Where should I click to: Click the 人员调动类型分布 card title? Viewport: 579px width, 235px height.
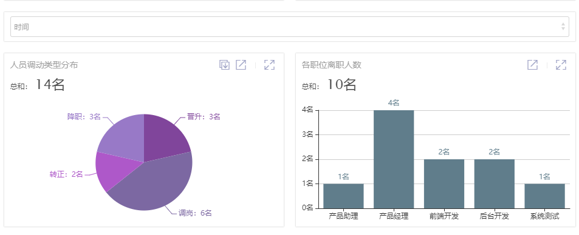click(44, 65)
